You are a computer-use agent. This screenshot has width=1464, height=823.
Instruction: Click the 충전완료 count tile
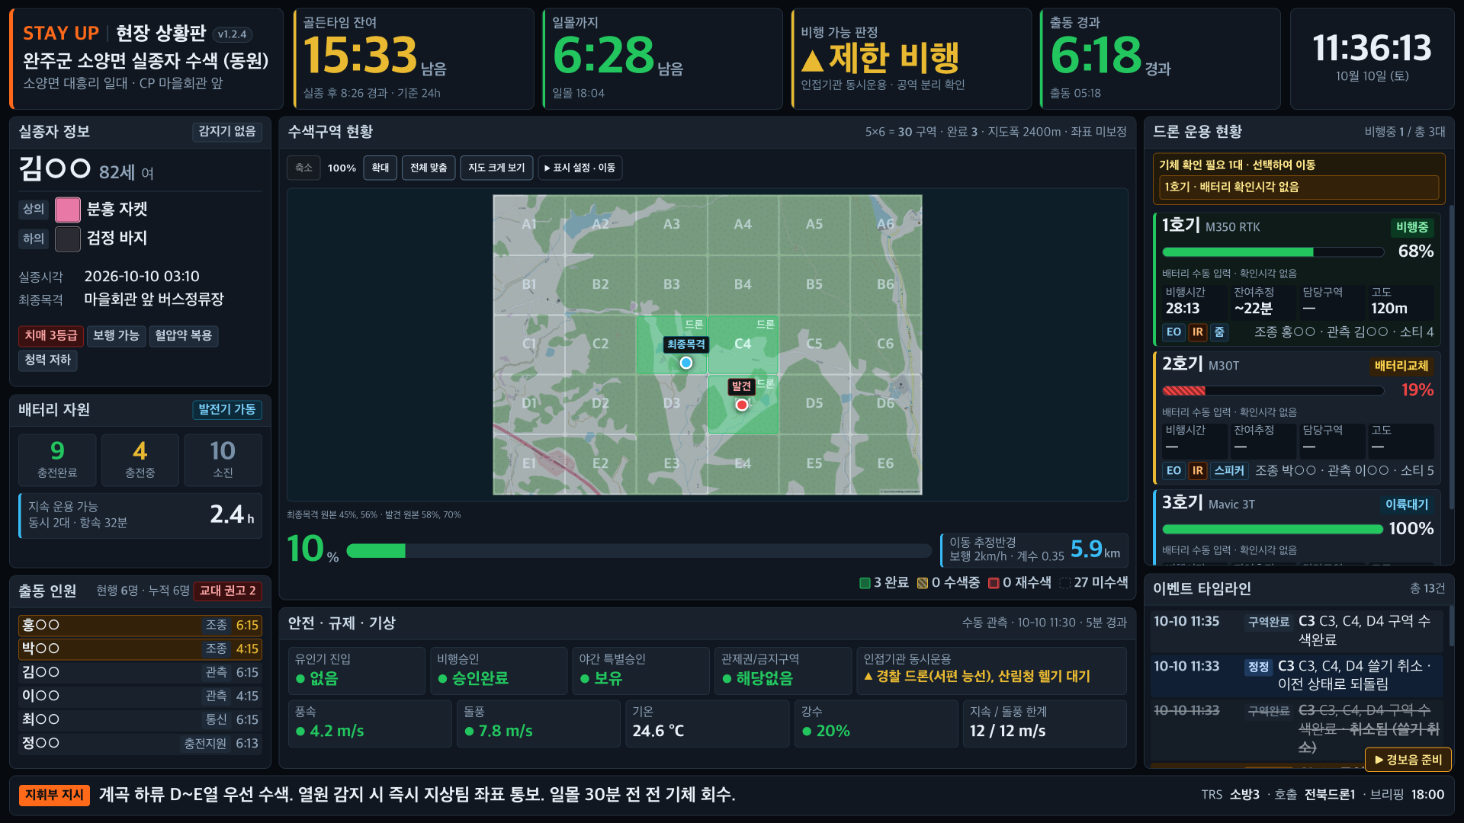coord(57,460)
